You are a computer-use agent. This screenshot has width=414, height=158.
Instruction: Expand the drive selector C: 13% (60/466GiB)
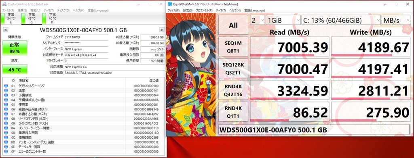(x=340, y=20)
